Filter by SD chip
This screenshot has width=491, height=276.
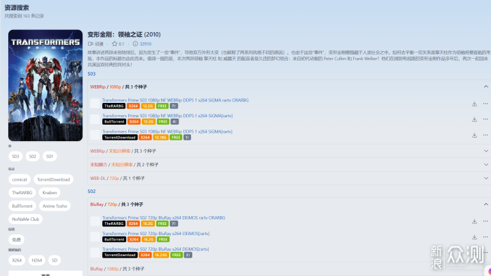55,260
